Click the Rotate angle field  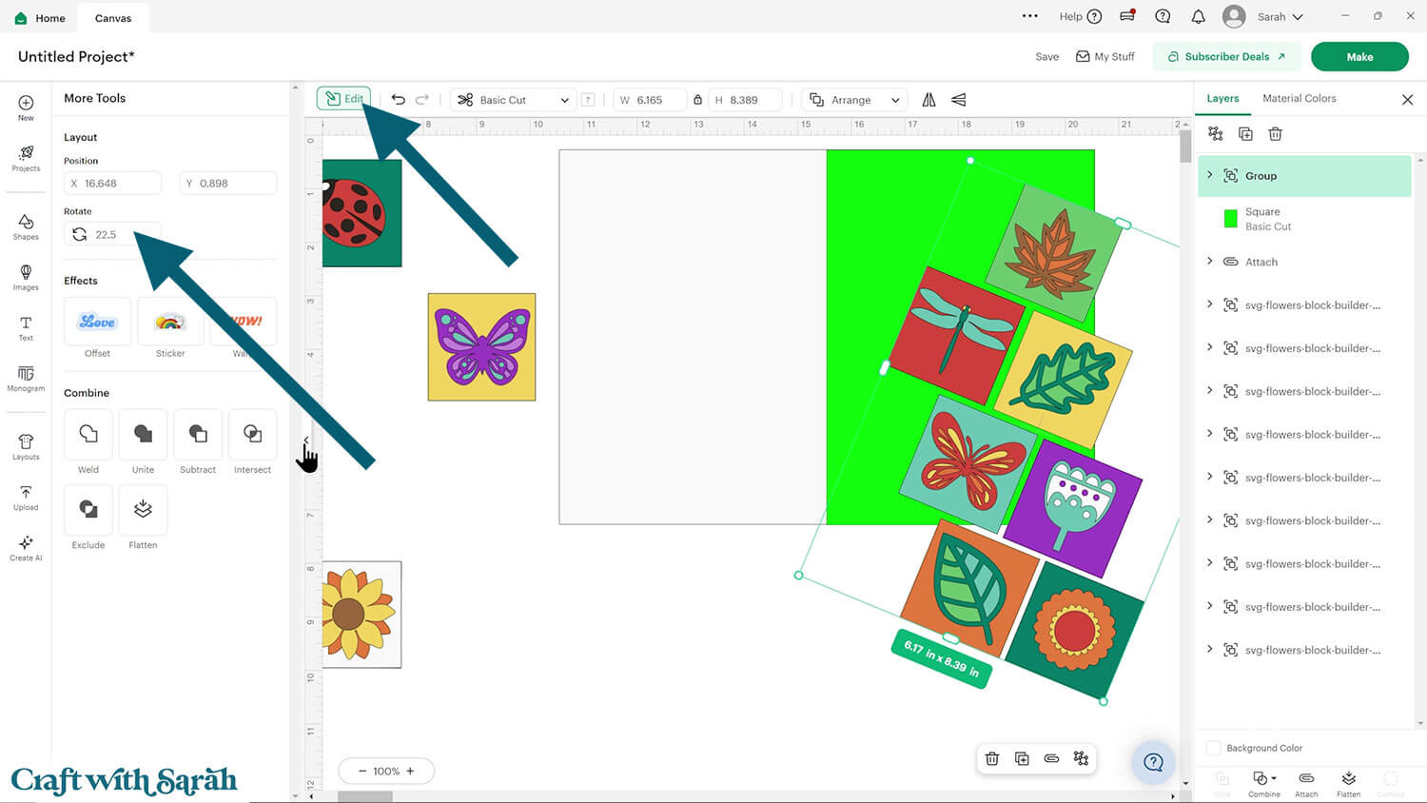click(113, 234)
